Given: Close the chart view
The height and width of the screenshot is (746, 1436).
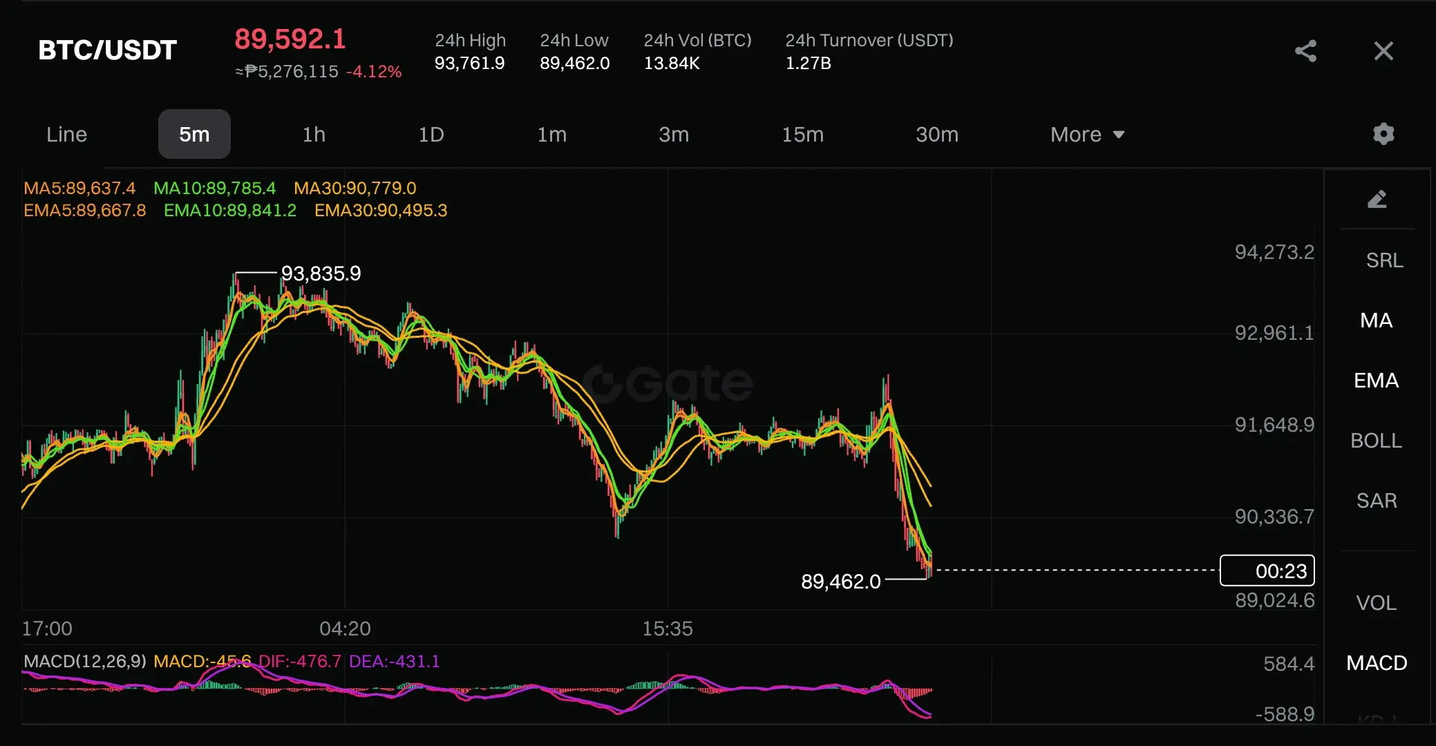Looking at the screenshot, I should coord(1383,51).
